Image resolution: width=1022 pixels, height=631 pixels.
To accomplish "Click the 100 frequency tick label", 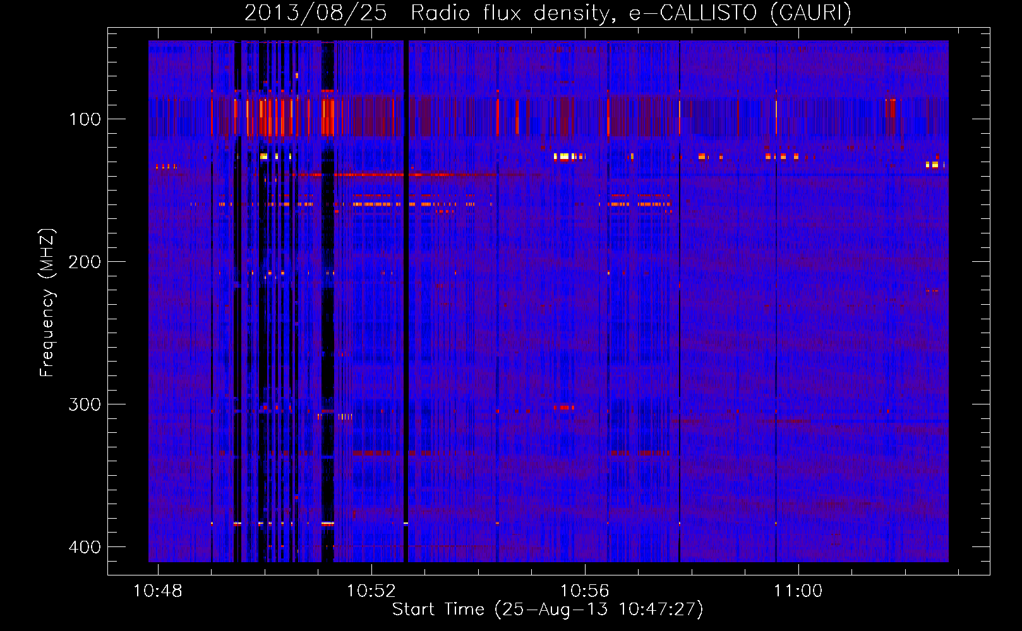I will (85, 119).
